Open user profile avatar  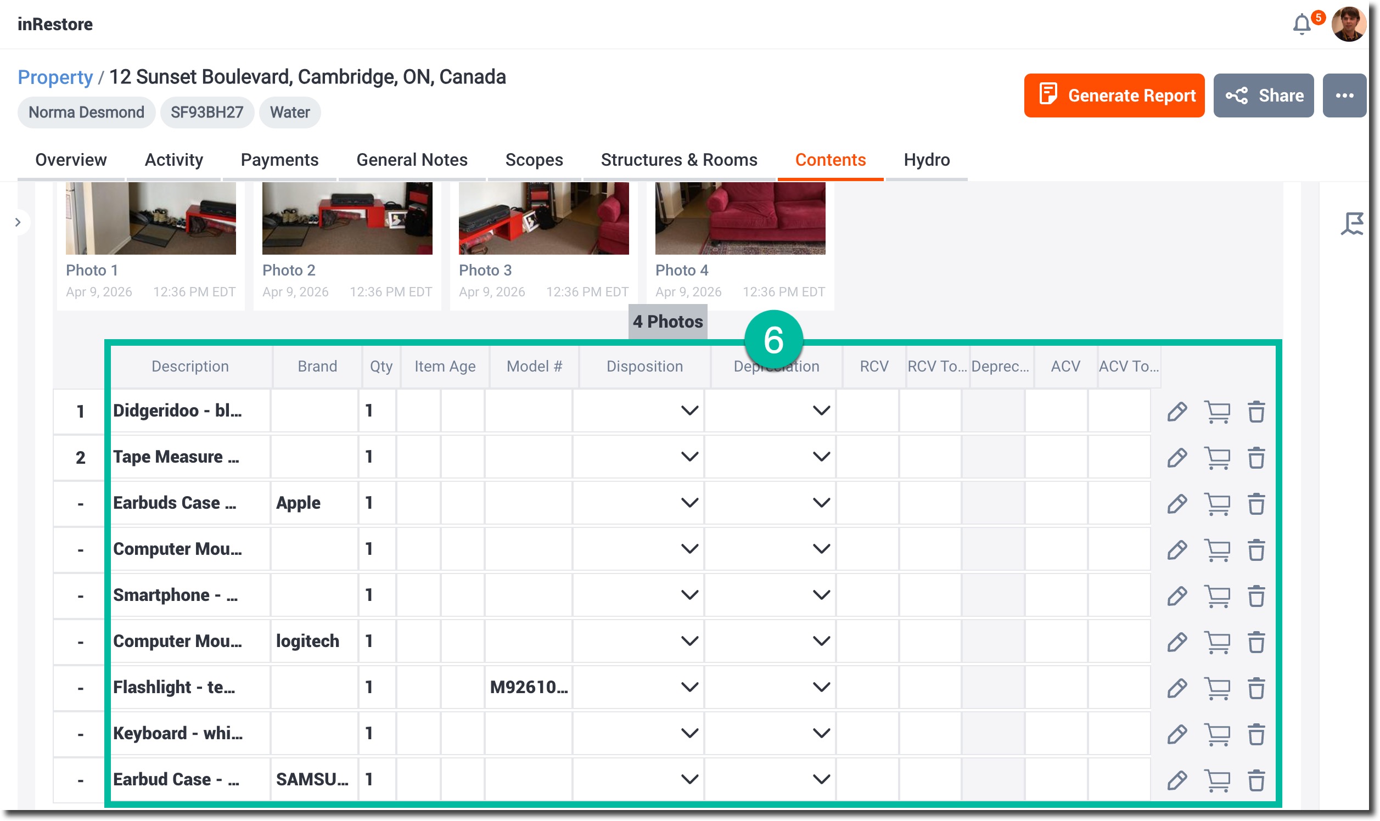pos(1348,24)
